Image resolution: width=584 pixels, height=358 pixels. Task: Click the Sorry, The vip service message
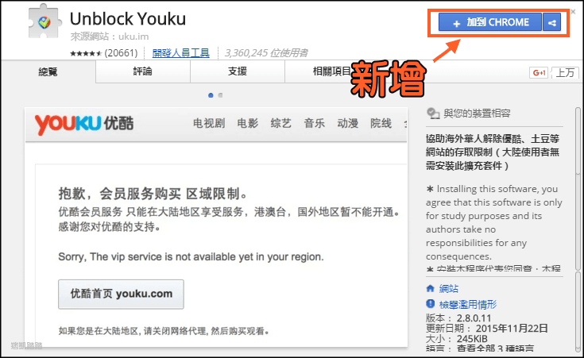191,256
